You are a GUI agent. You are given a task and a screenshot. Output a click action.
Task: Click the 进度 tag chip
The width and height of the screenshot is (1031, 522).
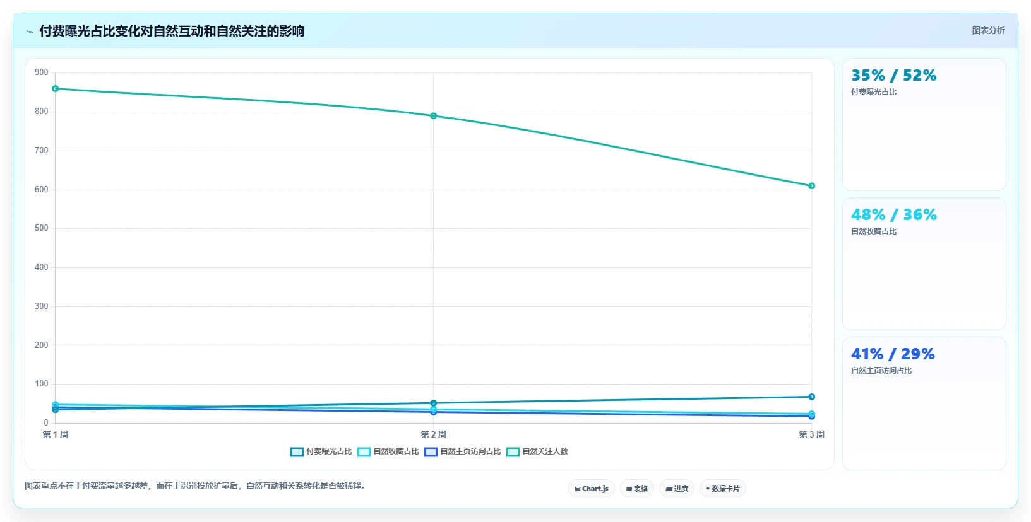[677, 489]
